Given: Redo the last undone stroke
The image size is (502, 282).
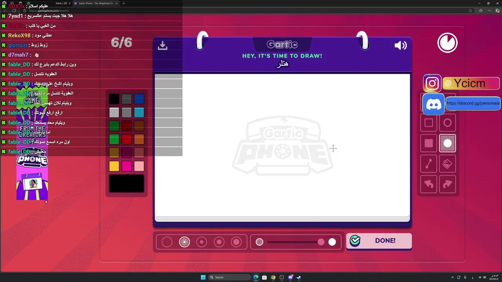Looking at the screenshot, I should click(447, 184).
